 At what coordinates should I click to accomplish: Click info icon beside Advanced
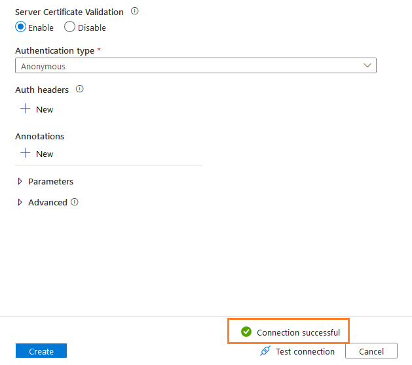(x=75, y=202)
